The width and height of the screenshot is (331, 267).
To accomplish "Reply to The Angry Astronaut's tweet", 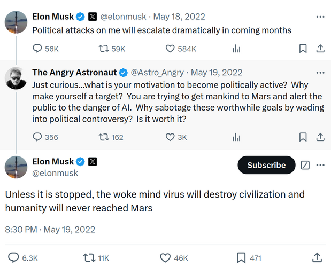I will click(x=37, y=137).
